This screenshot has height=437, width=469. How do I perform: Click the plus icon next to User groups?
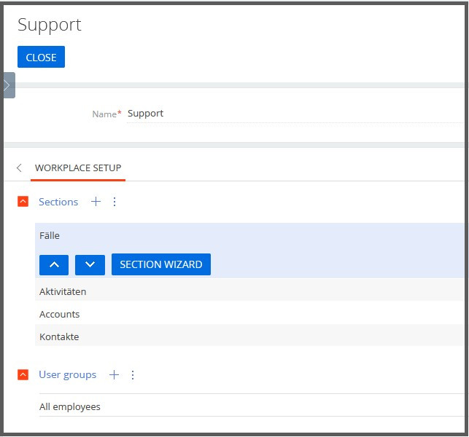(x=114, y=374)
